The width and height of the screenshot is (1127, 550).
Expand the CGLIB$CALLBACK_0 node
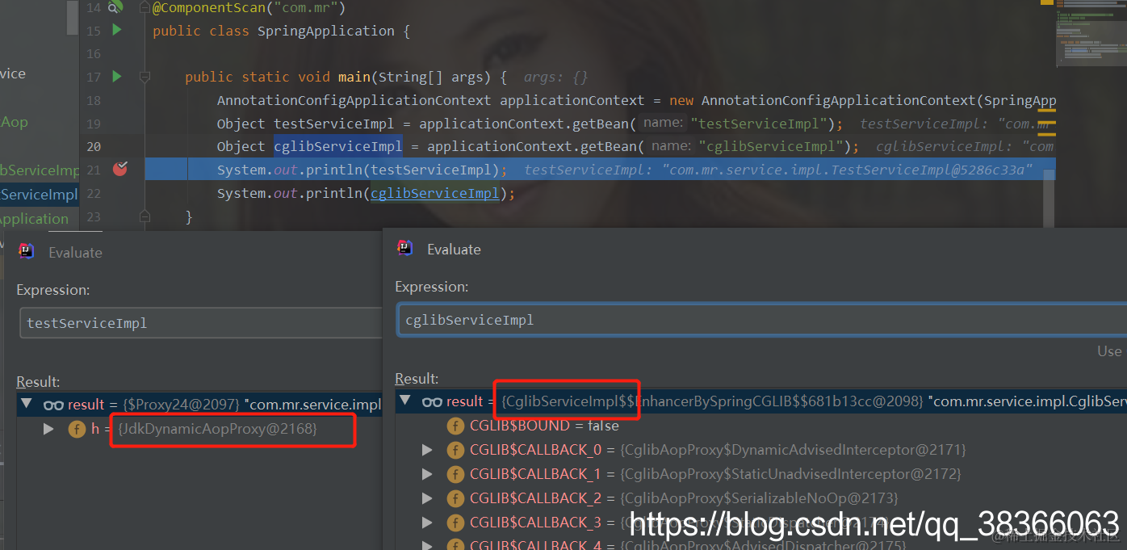point(428,450)
